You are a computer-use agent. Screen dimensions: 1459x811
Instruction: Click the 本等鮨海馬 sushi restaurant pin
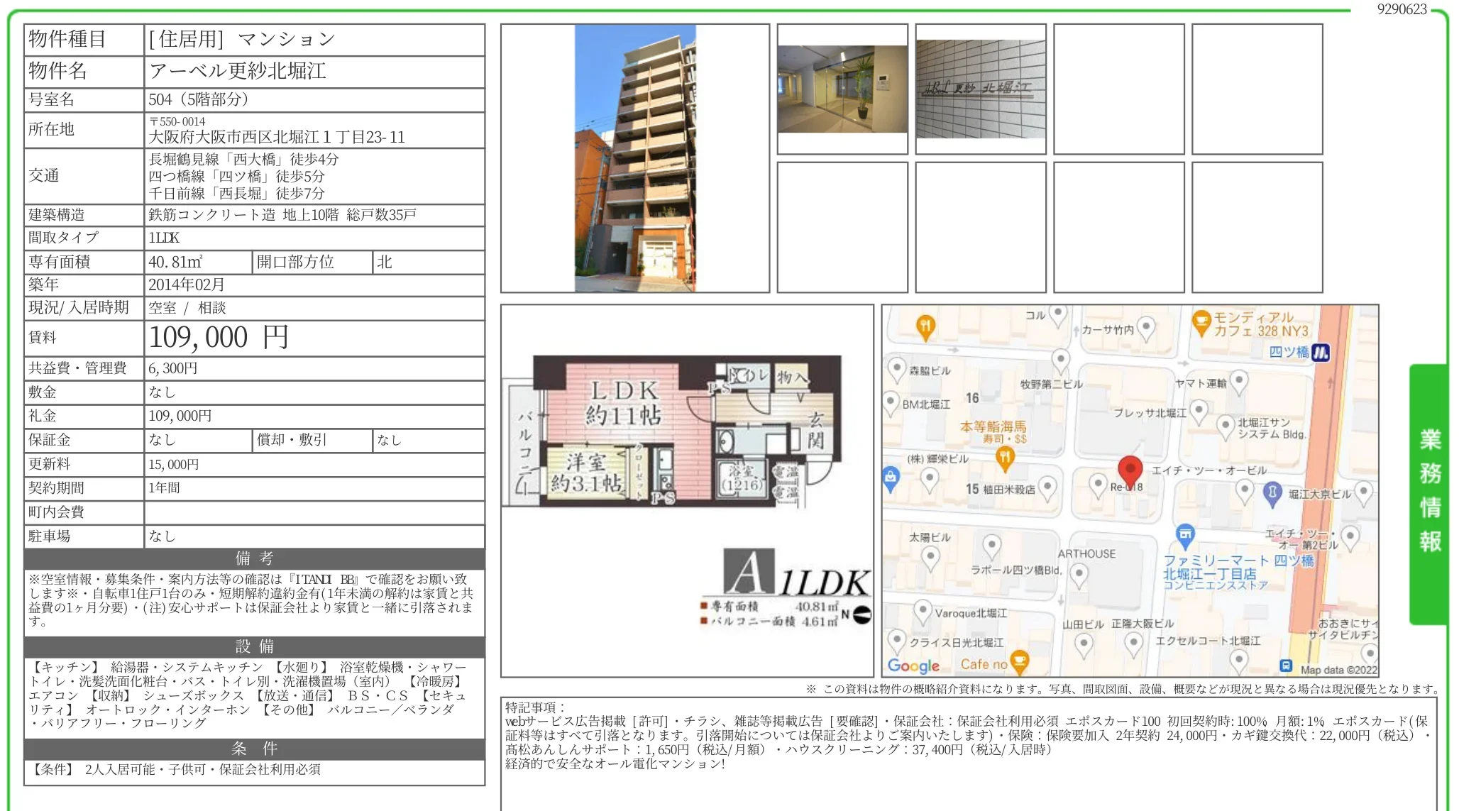(x=1004, y=458)
